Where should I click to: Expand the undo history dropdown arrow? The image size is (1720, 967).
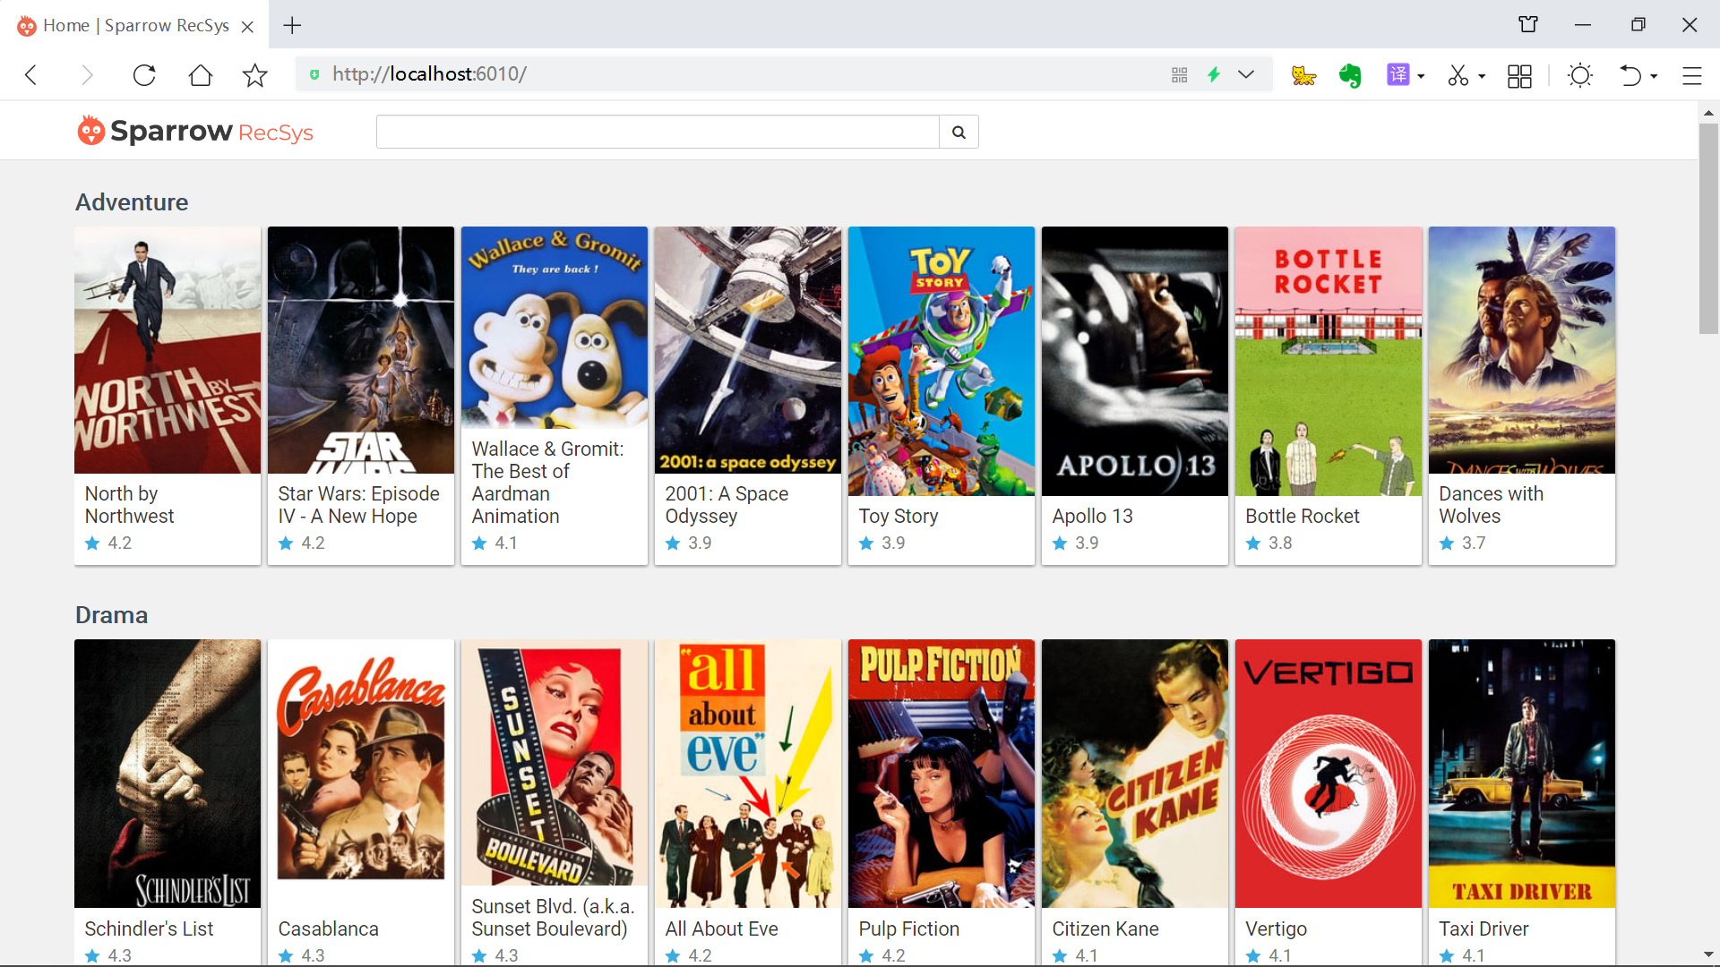pyautogui.click(x=1654, y=76)
